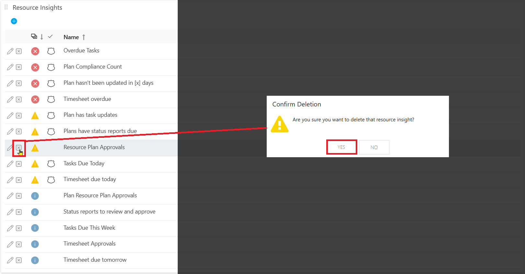Click the red error icon for Overdue Tasks
The height and width of the screenshot is (274, 525).
[x=35, y=51]
